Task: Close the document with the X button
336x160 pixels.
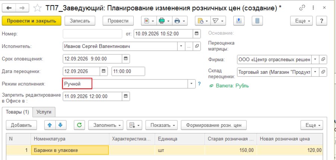Action: [324, 8]
